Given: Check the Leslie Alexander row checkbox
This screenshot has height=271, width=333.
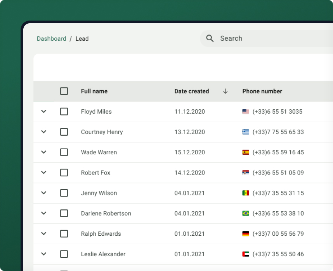Looking at the screenshot, I should (64, 254).
